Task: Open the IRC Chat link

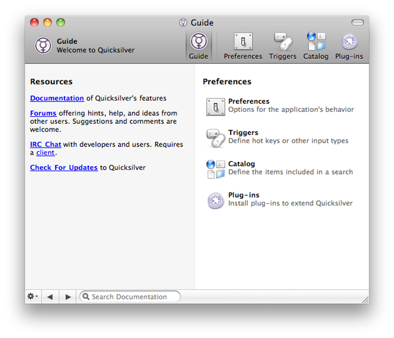Action: 46,144
